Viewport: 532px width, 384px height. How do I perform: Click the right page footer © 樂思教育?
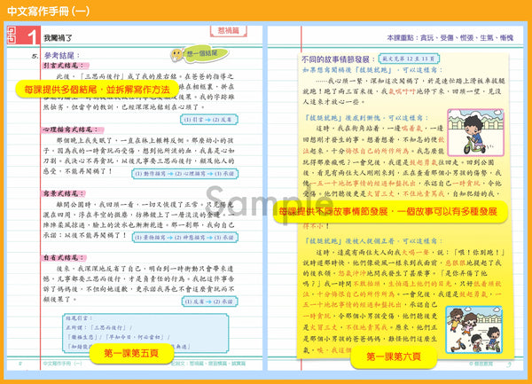[x=481, y=364]
